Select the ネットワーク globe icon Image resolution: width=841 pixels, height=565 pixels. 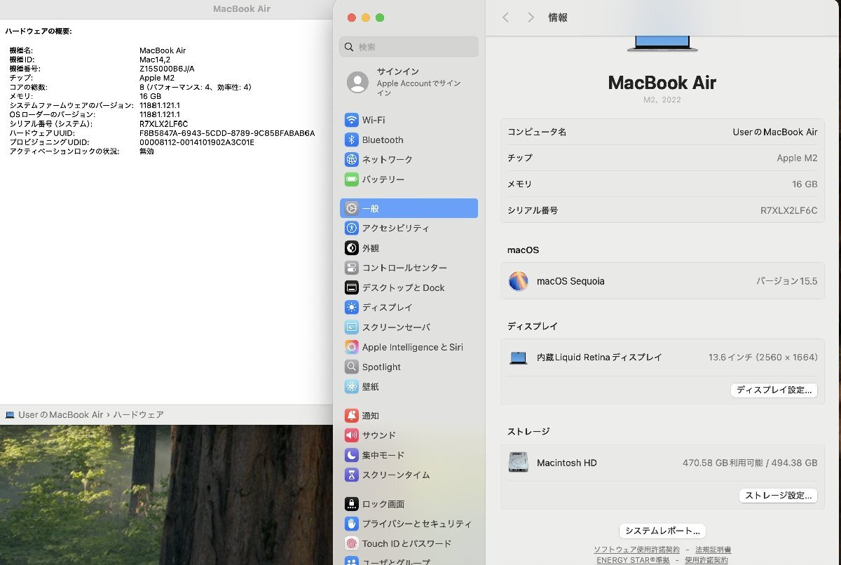pyautogui.click(x=352, y=159)
